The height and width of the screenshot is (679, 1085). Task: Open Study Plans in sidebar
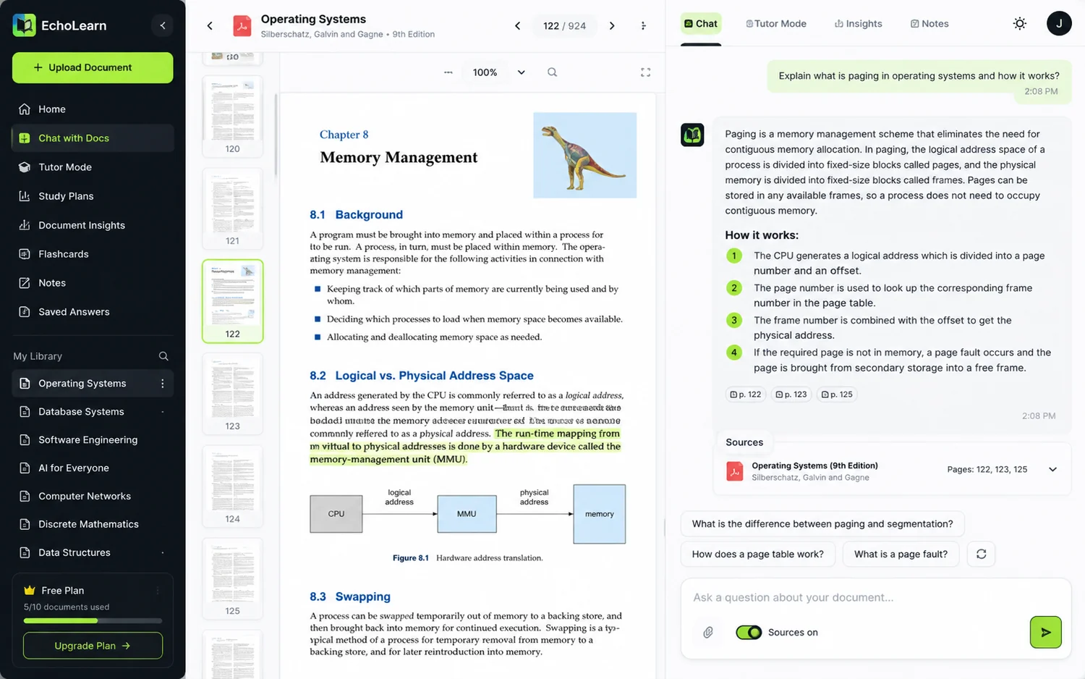pyautogui.click(x=93, y=196)
